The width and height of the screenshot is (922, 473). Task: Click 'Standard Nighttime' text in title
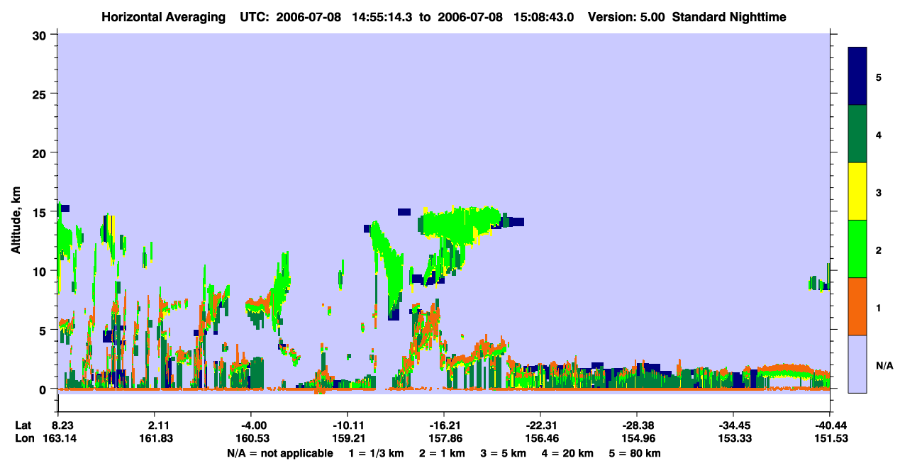pos(731,16)
